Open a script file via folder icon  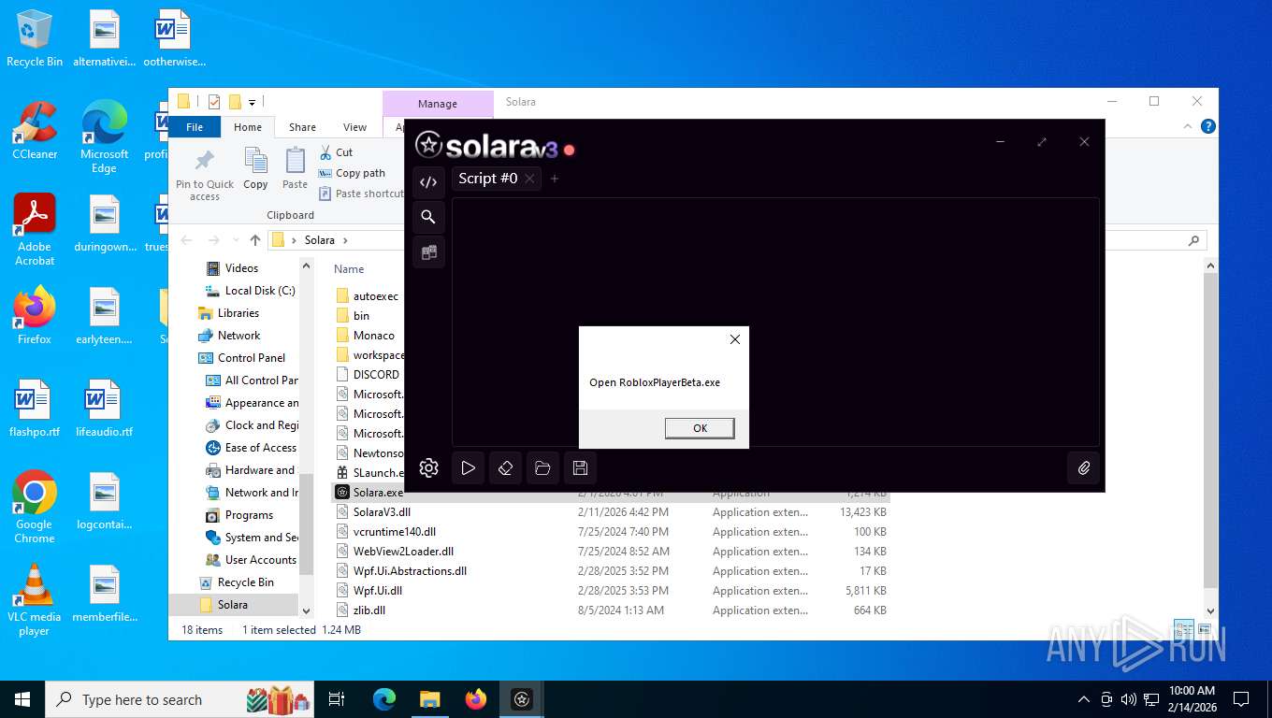(x=542, y=467)
